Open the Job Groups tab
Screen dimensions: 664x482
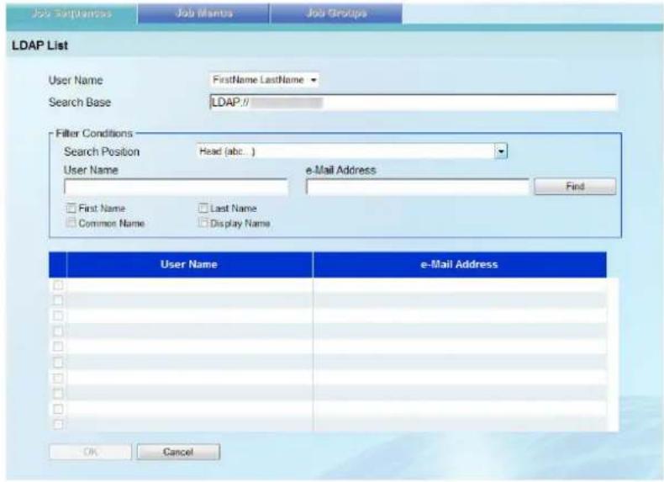click(x=336, y=13)
